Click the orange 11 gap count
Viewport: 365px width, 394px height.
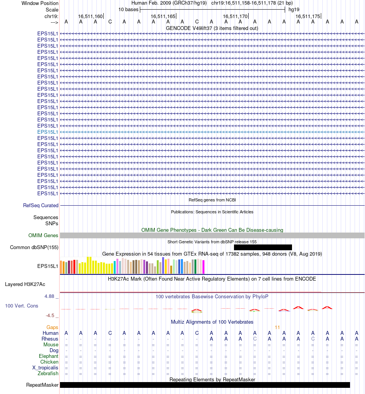coord(277,327)
